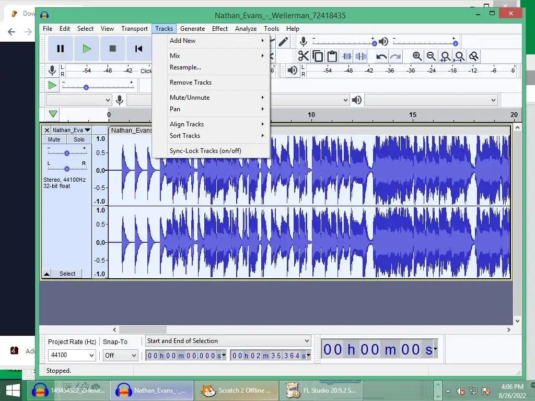The height and width of the screenshot is (401, 535).
Task: Click the Zoom Toggle icon
Action: [474, 56]
